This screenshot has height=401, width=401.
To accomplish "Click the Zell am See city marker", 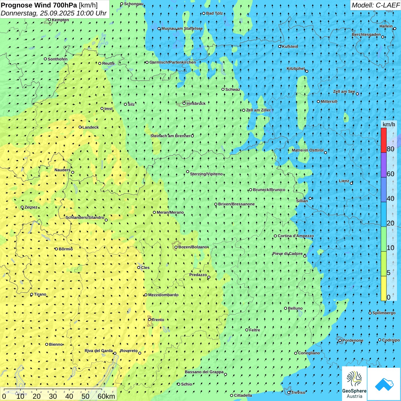I will point(357,94).
